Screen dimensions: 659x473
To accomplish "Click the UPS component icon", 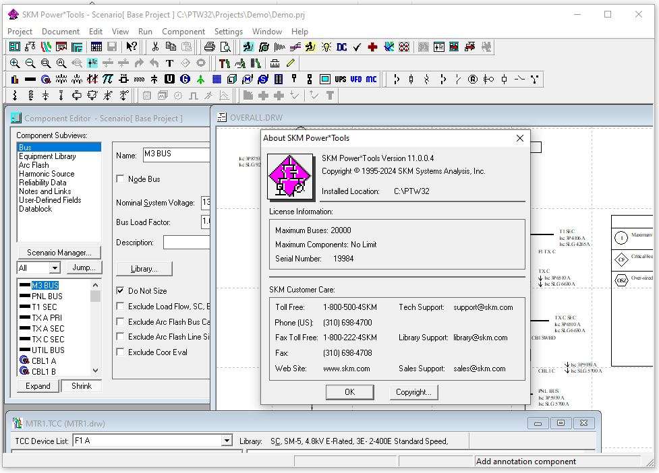I will click(x=341, y=79).
